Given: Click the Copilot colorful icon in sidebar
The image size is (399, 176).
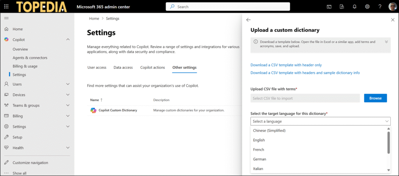Looking at the screenshot, I should click(x=7, y=40).
